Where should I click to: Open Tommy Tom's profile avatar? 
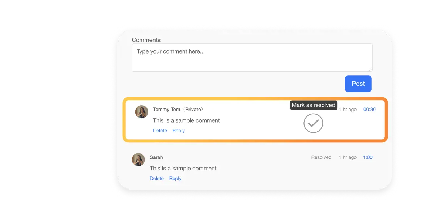[x=141, y=112]
